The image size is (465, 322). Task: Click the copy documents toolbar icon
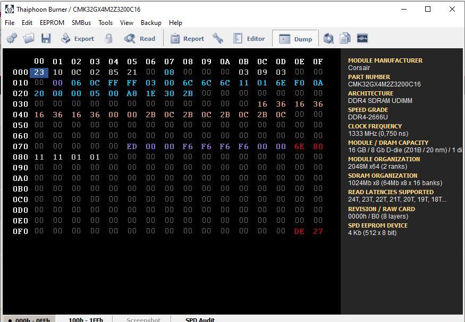[345, 39]
